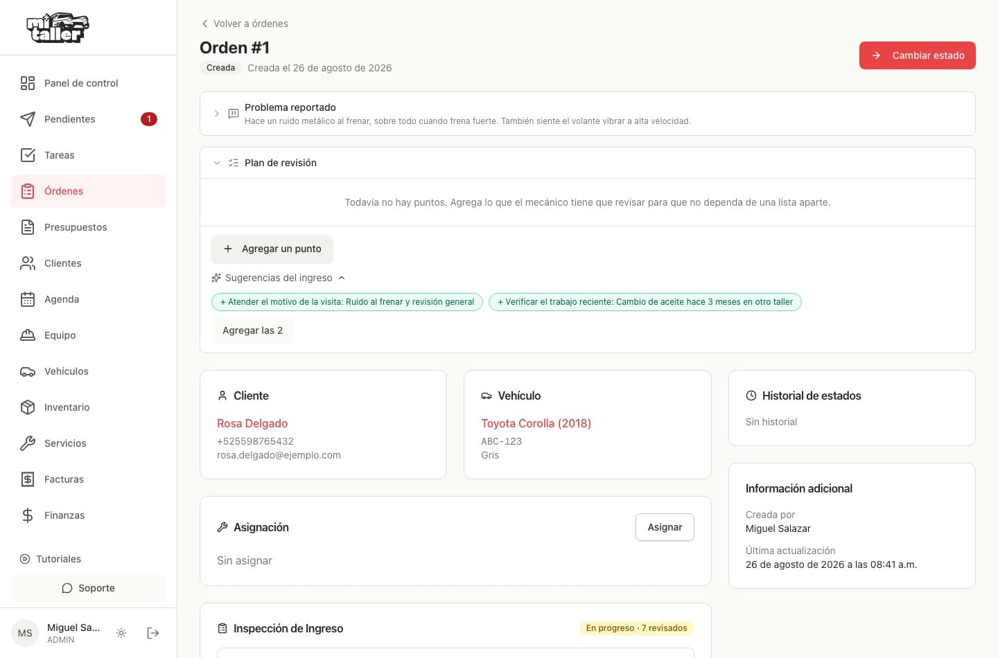This screenshot has width=998, height=658.
Task: Expand the Problema reportado section
Action: (216, 114)
